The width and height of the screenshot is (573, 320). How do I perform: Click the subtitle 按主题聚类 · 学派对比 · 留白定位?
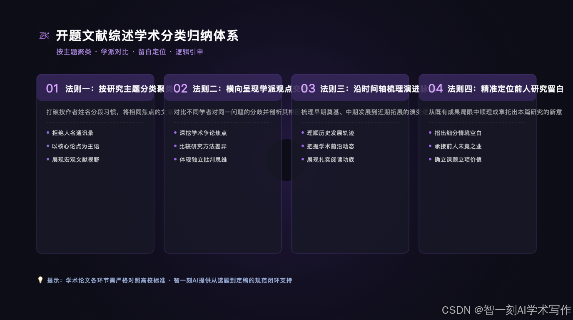click(x=130, y=52)
